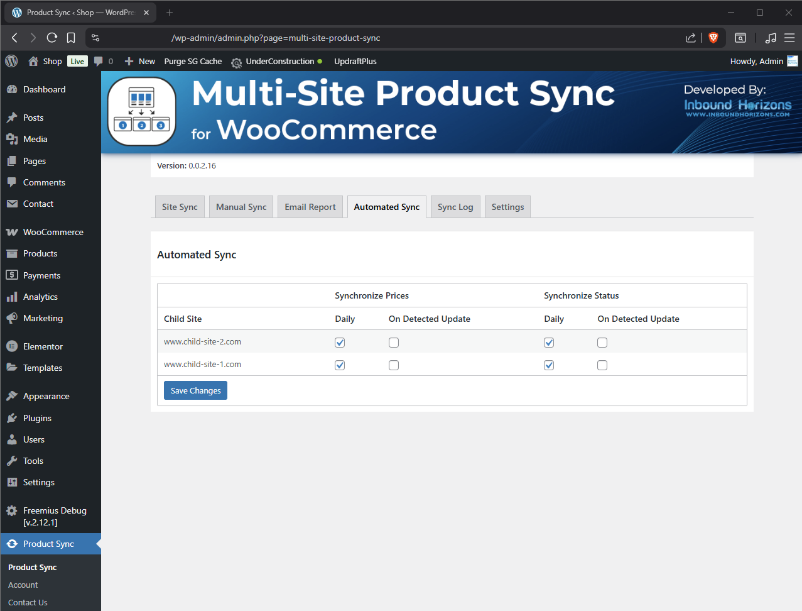Image resolution: width=802 pixels, height=611 pixels.
Task: Enable On Detected Update status for child-site-2
Action: 602,343
